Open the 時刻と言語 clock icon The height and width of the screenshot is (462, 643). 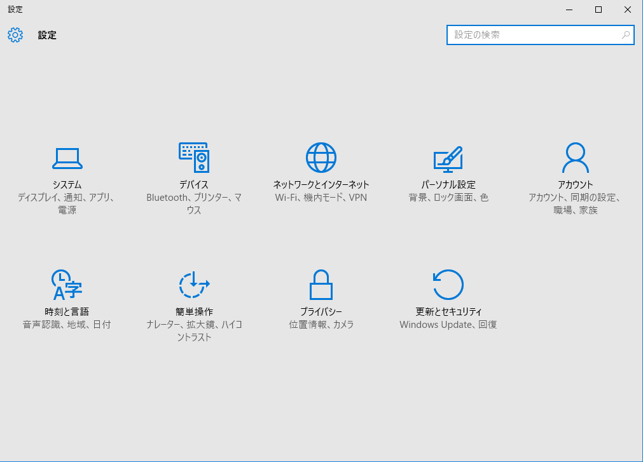tap(67, 285)
